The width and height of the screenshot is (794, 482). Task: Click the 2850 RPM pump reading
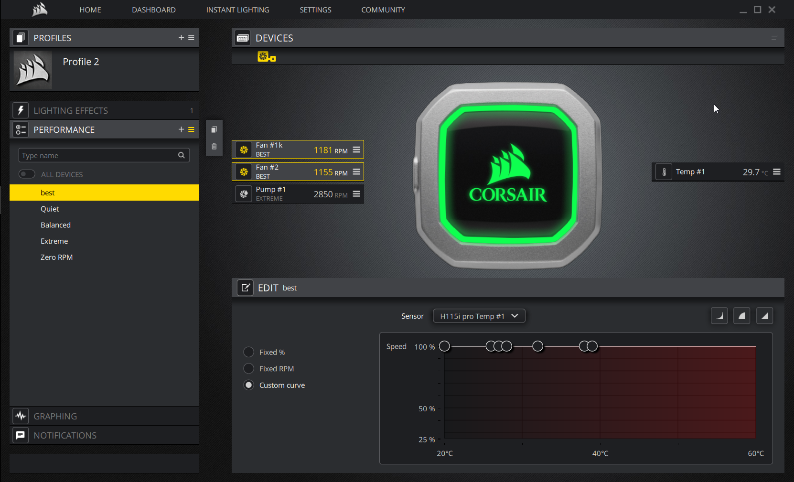pos(331,194)
